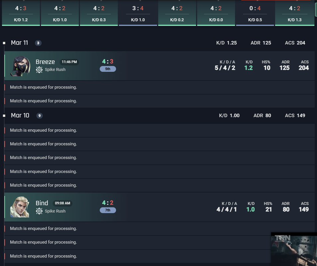The height and width of the screenshot is (266, 317).
Task: Click the 4 / 4 / 1 K/D/A value
Action: coord(227,209)
